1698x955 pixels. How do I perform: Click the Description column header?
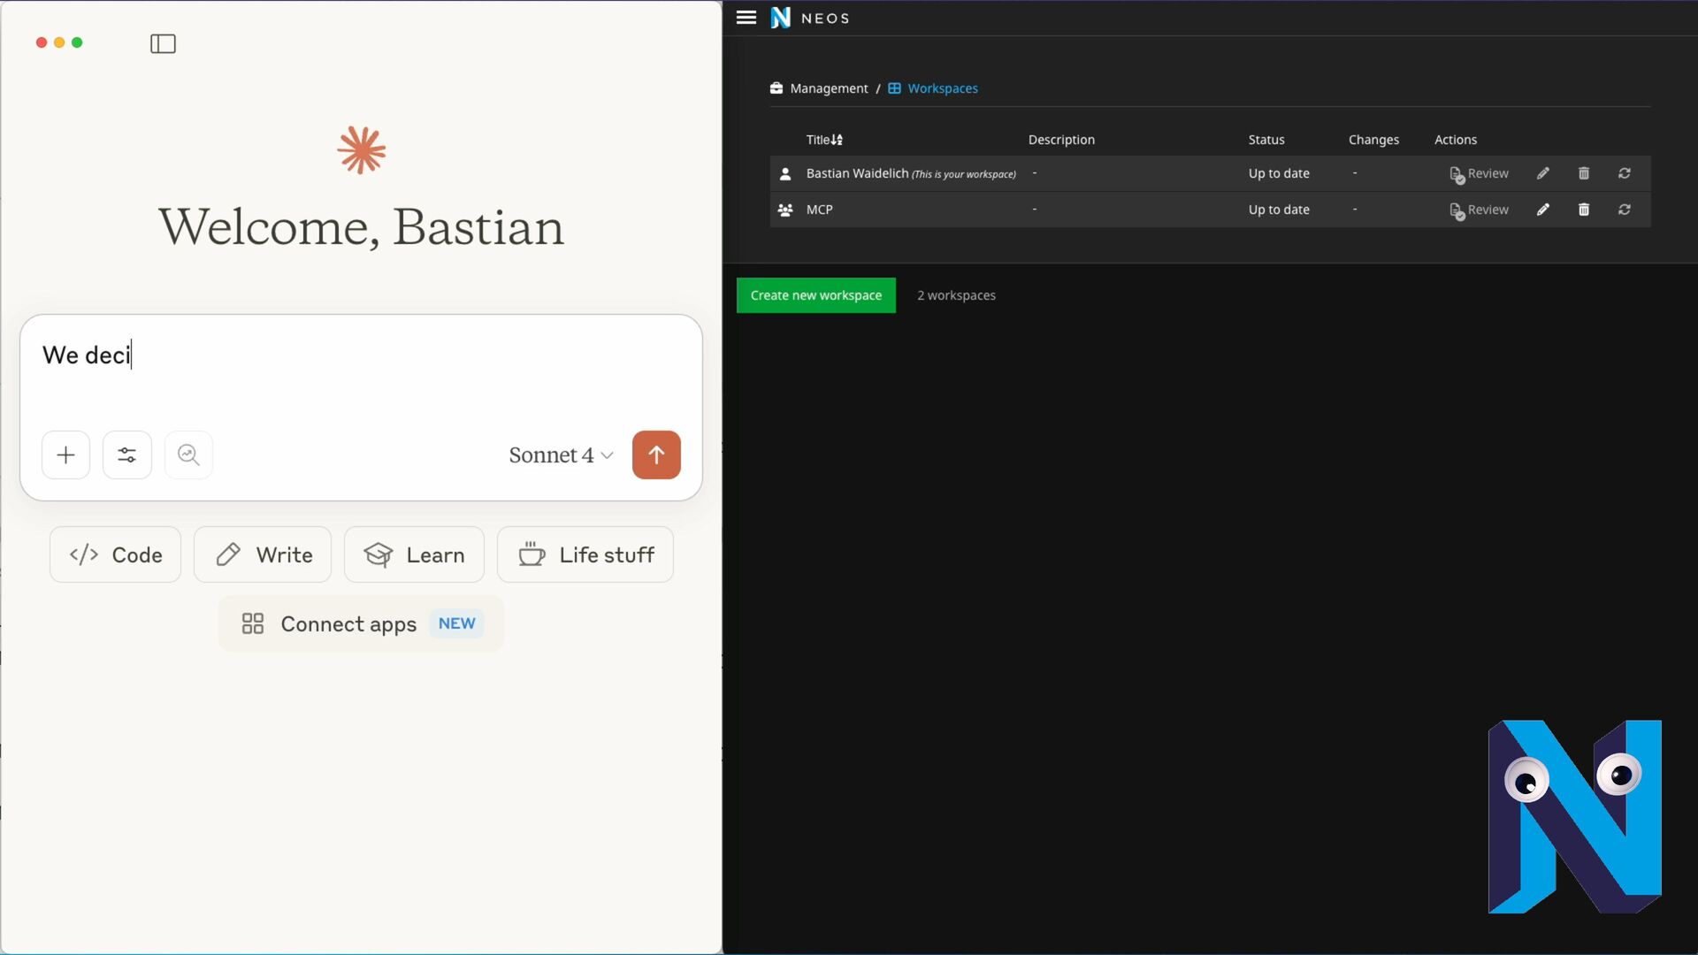tap(1061, 140)
